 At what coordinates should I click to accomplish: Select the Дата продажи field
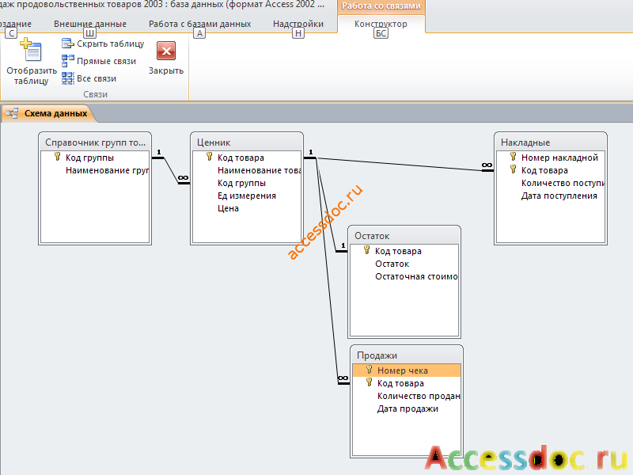tap(407, 408)
